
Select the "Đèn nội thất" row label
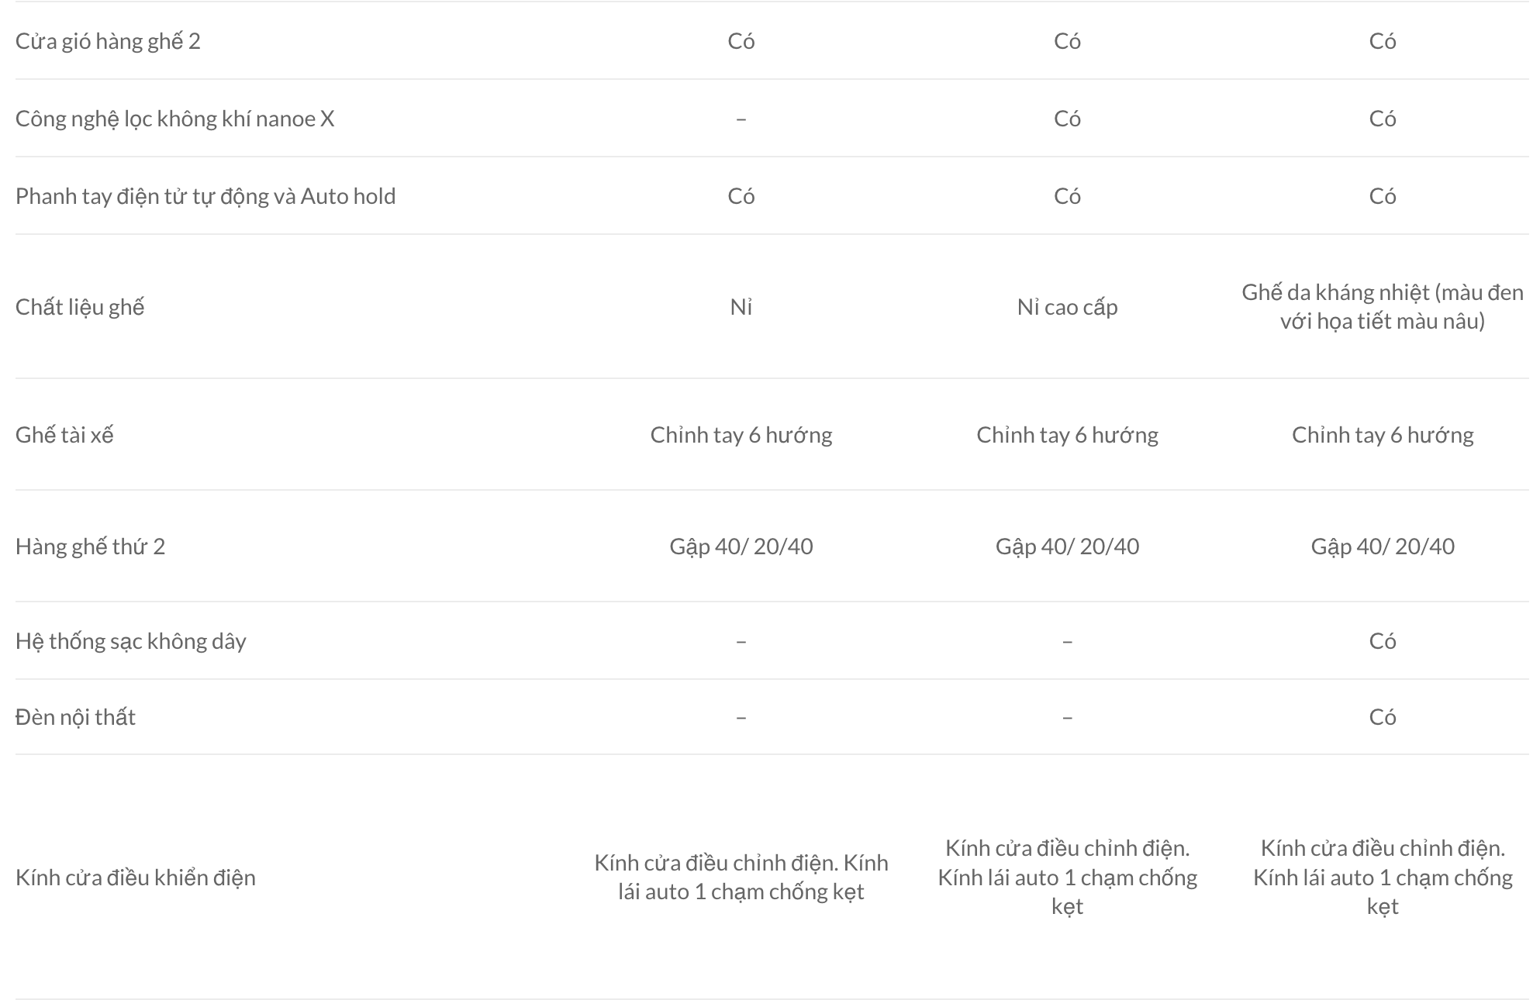pyautogui.click(x=75, y=717)
